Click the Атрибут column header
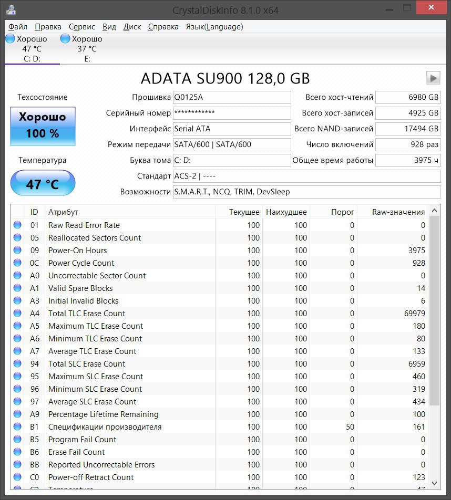The width and height of the screenshot is (451, 500). point(130,212)
